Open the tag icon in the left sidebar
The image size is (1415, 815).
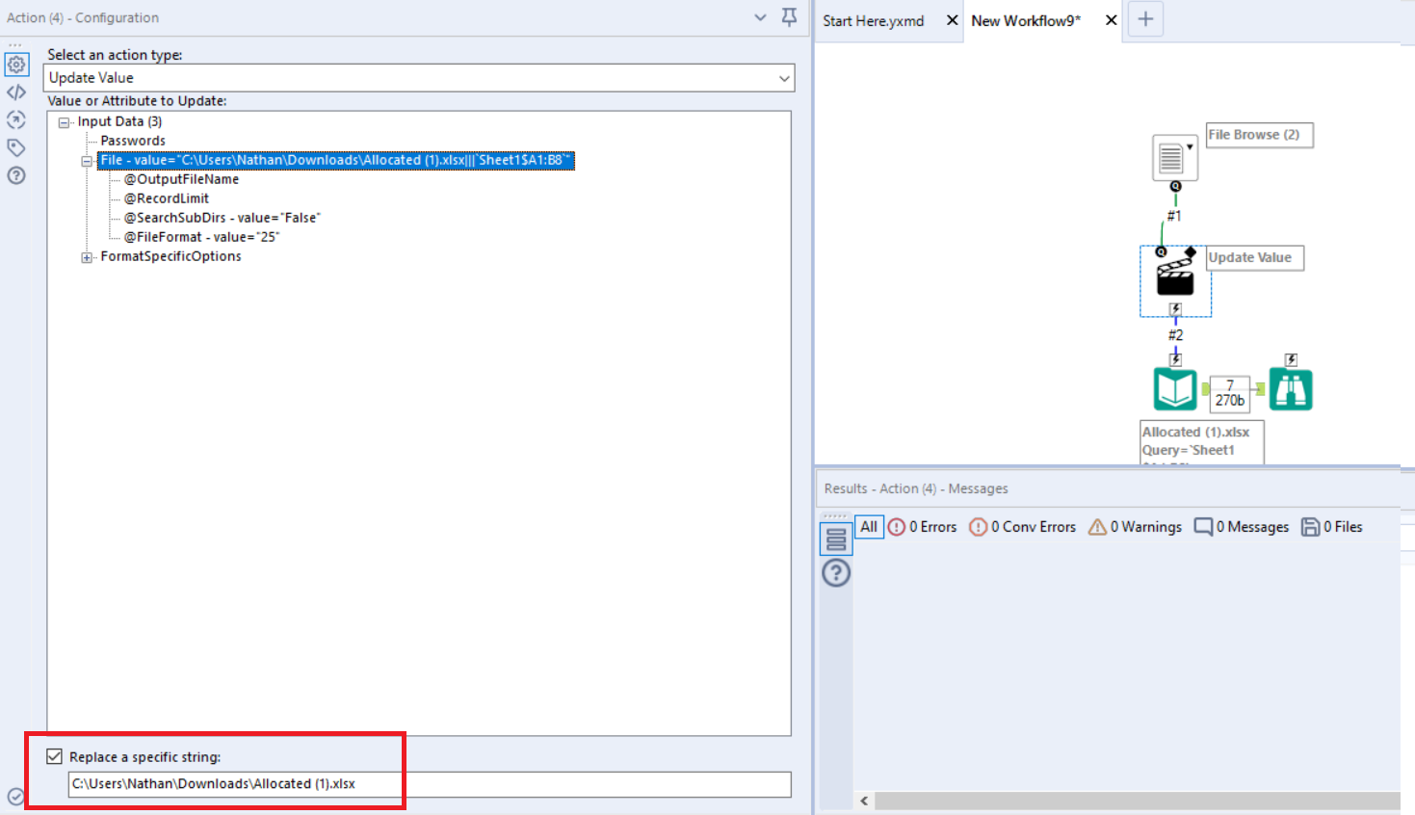(x=16, y=147)
